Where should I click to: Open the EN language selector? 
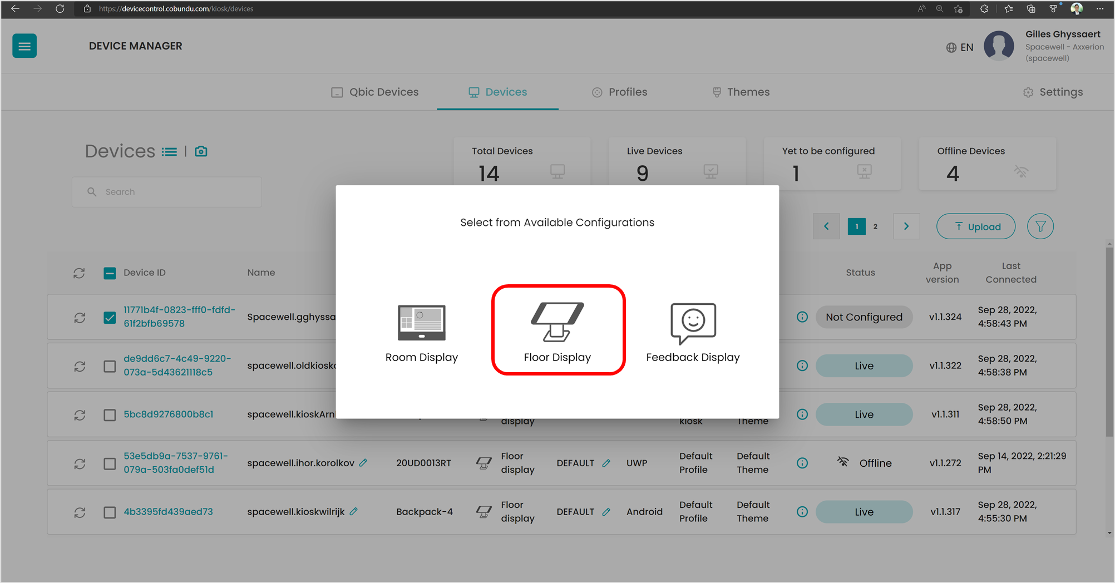pyautogui.click(x=960, y=48)
